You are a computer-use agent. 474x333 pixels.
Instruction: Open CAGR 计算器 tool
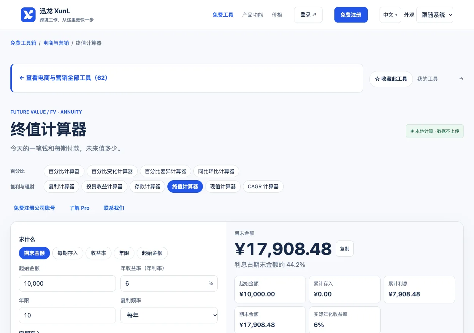(263, 186)
